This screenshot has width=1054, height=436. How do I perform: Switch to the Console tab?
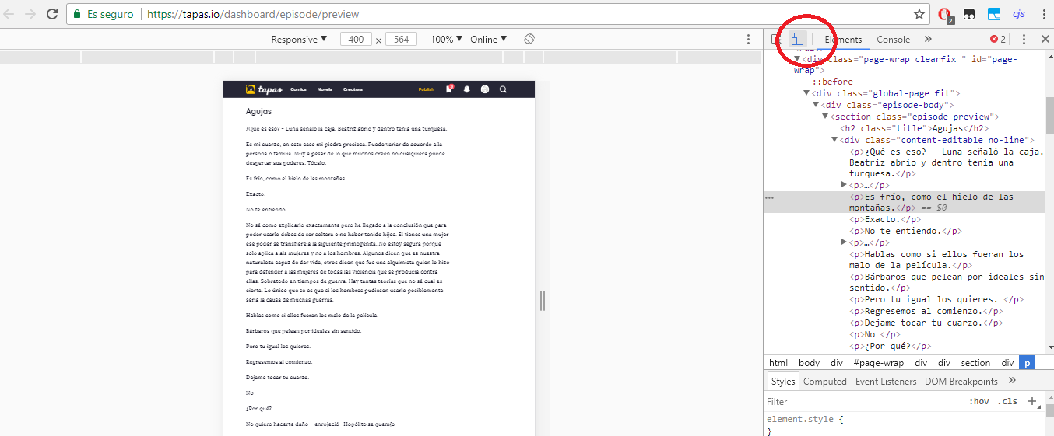coord(893,40)
